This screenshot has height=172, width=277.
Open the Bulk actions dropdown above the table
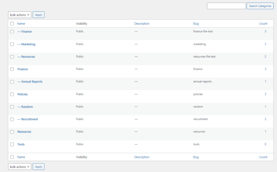coord(20,15)
